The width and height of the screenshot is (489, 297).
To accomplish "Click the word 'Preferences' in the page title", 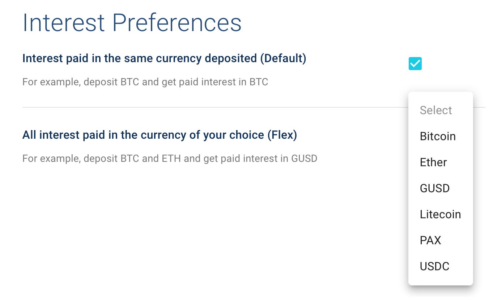I will pos(177,23).
